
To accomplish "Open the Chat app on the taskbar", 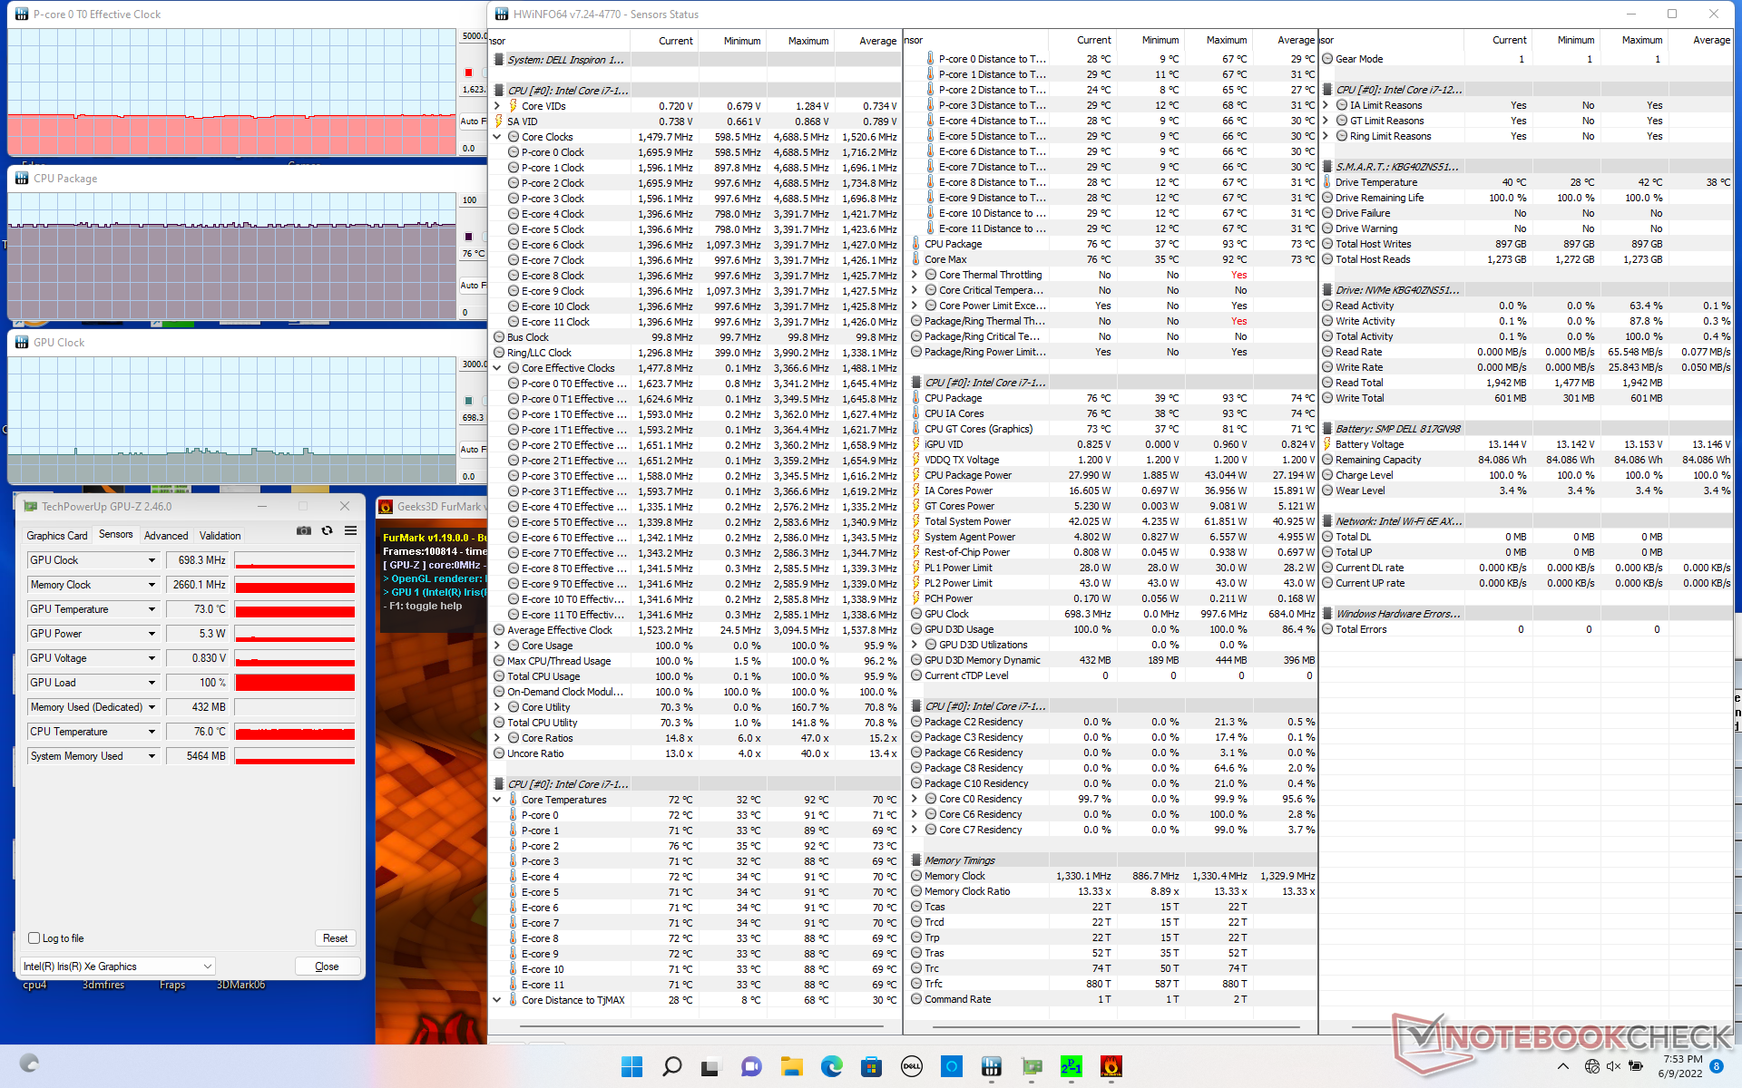I will [751, 1066].
